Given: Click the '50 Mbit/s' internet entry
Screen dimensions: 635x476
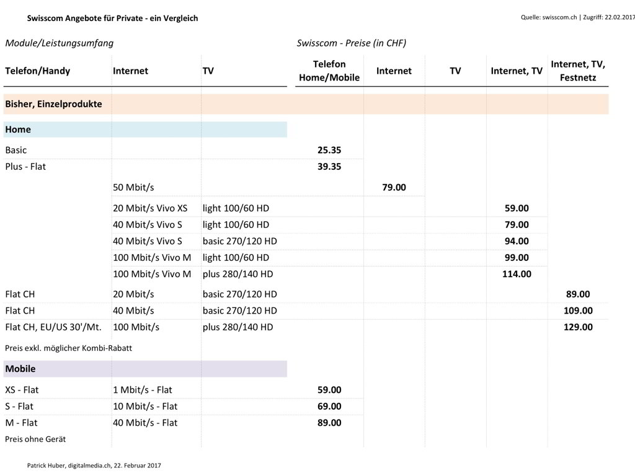Looking at the screenshot, I should pos(133,187).
